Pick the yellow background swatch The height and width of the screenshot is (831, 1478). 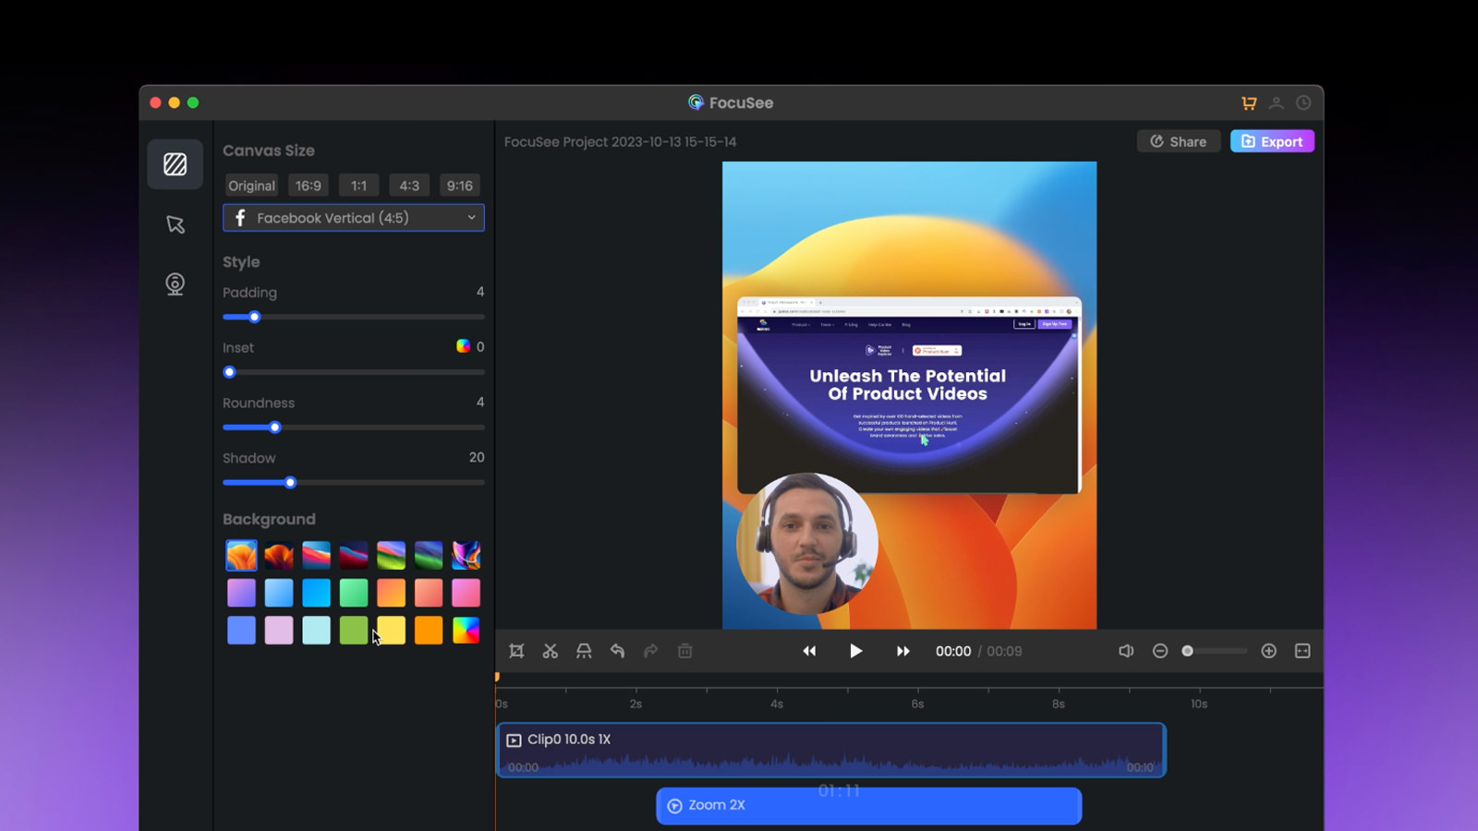[391, 631]
